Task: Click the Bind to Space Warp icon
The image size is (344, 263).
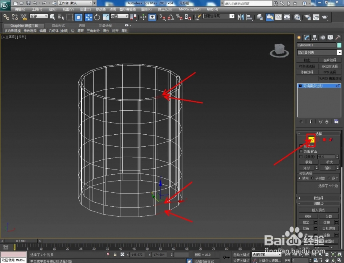Action: (24, 17)
